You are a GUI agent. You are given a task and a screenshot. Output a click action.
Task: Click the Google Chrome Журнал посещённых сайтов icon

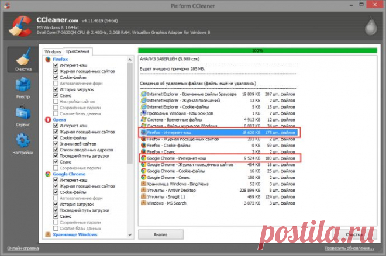143,164
